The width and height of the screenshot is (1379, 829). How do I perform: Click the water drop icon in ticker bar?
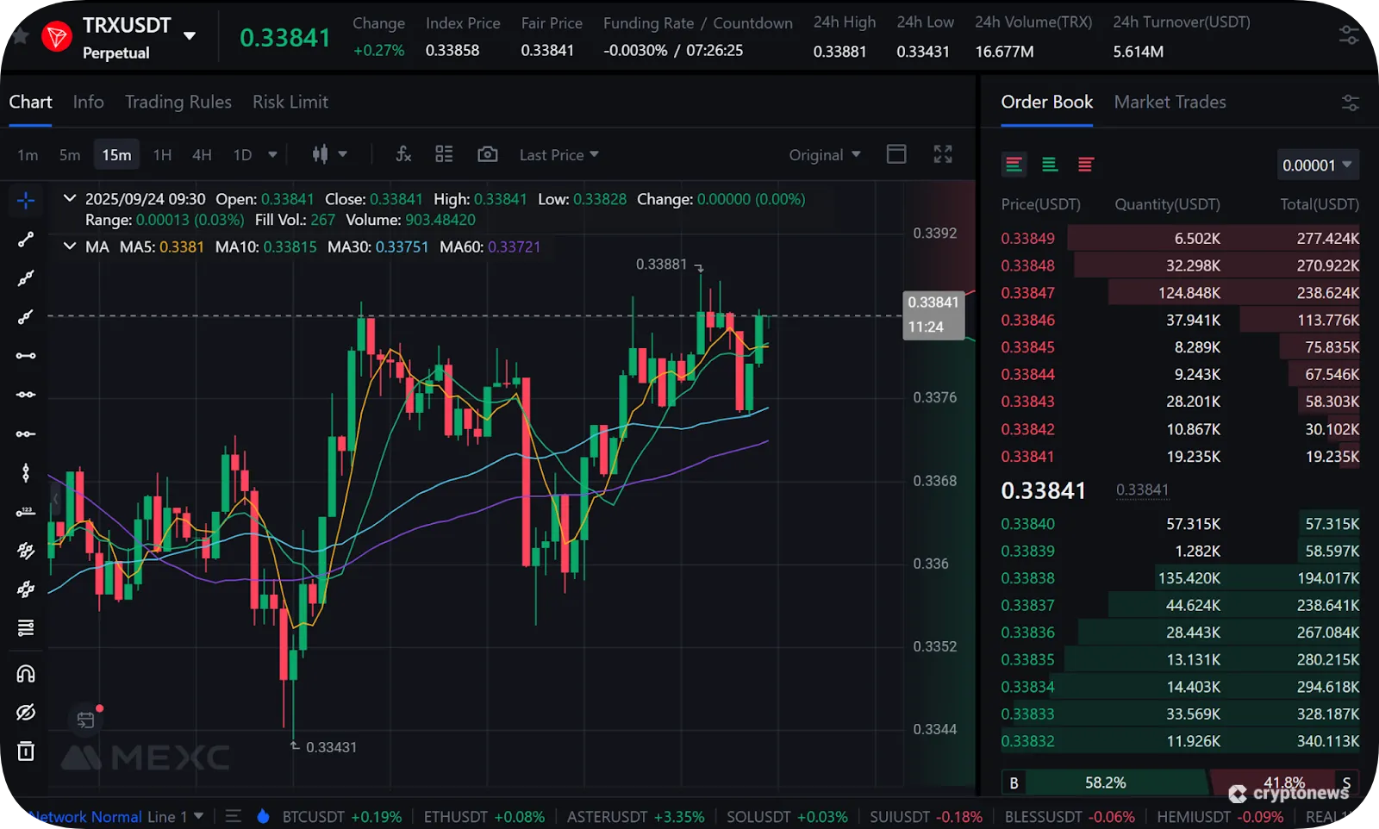264,816
